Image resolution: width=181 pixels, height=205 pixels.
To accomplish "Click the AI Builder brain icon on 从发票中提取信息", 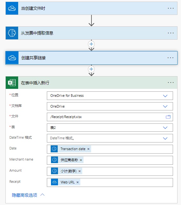I will pyautogui.click(x=12, y=33).
